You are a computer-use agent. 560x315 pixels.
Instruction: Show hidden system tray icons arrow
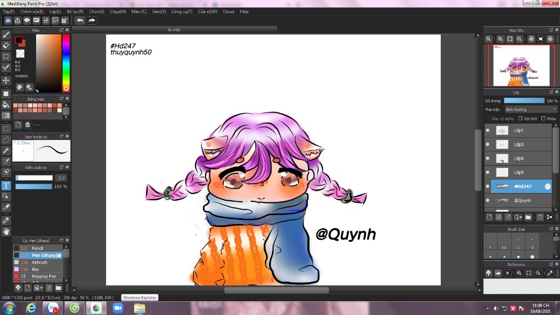(487, 308)
